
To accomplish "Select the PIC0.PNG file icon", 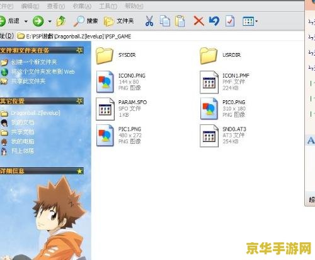I will pyautogui.click(x=209, y=109).
